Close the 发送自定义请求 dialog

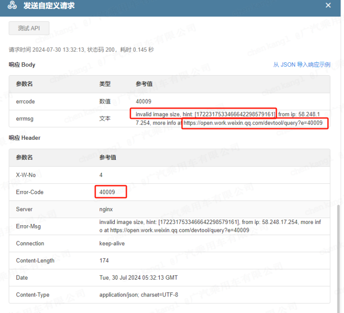click(328, 6)
